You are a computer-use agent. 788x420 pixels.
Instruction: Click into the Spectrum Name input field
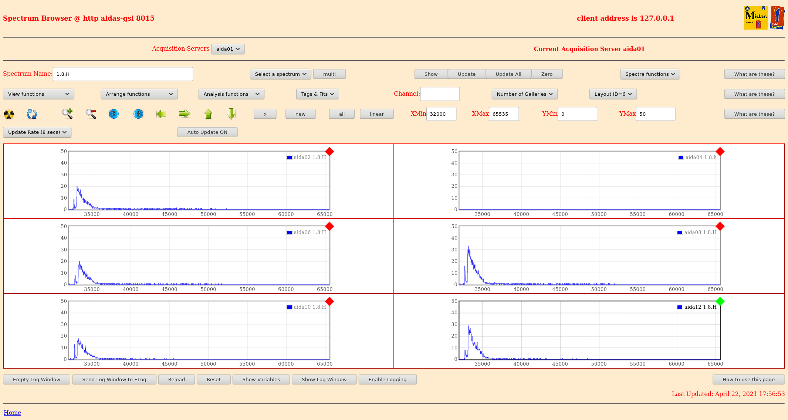pyautogui.click(x=123, y=74)
